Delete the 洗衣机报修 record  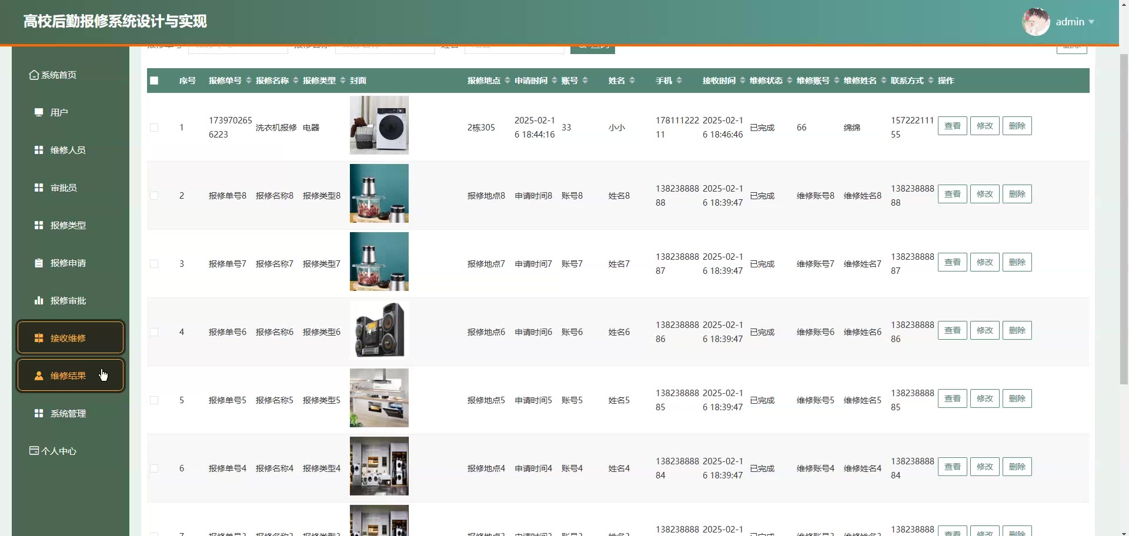point(1017,126)
